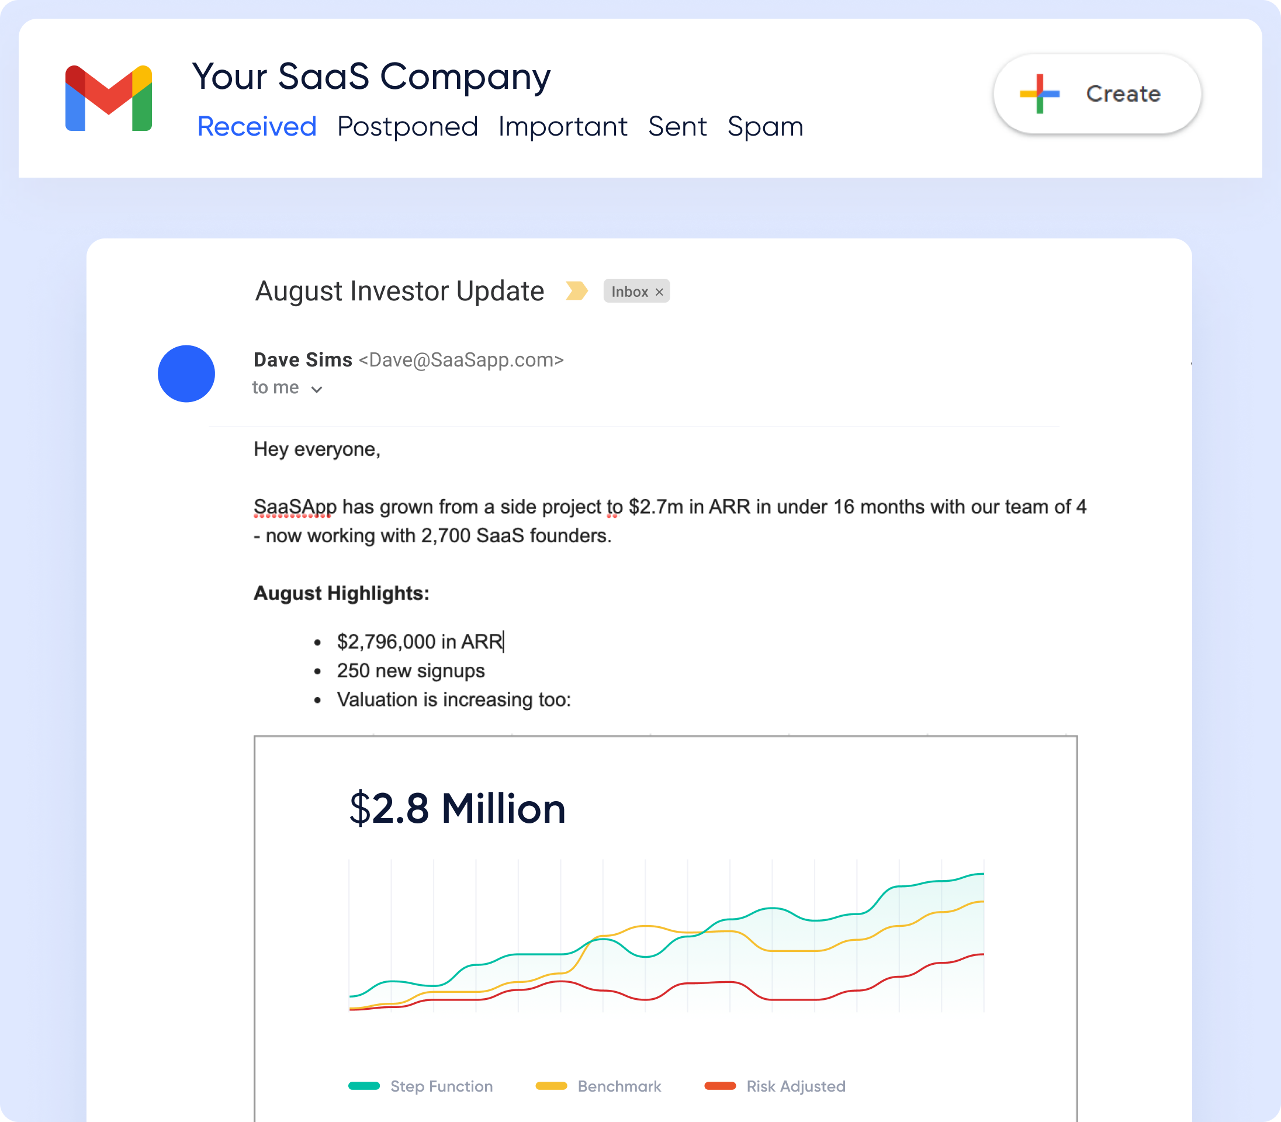Click the yellow forward arrow beside the subject
The image size is (1281, 1122).
[576, 291]
